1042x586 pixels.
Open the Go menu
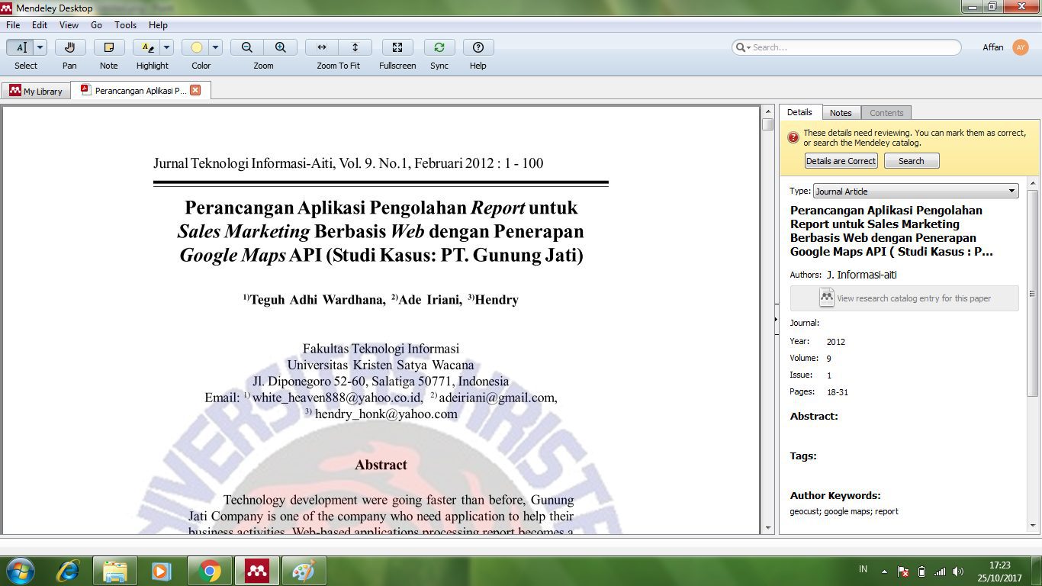click(96, 25)
